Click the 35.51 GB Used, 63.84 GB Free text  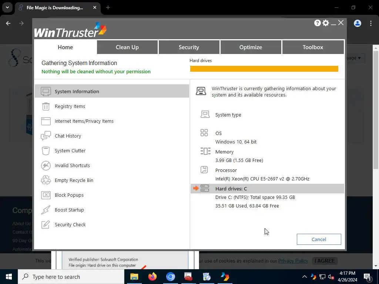pos(247,206)
